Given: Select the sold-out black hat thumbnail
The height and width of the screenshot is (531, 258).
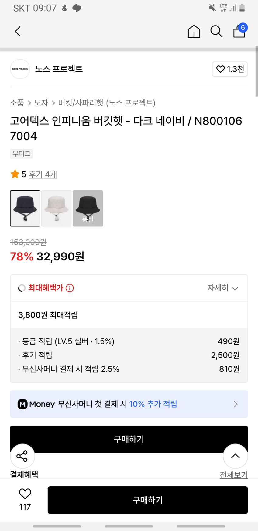Looking at the screenshot, I should pos(88,208).
